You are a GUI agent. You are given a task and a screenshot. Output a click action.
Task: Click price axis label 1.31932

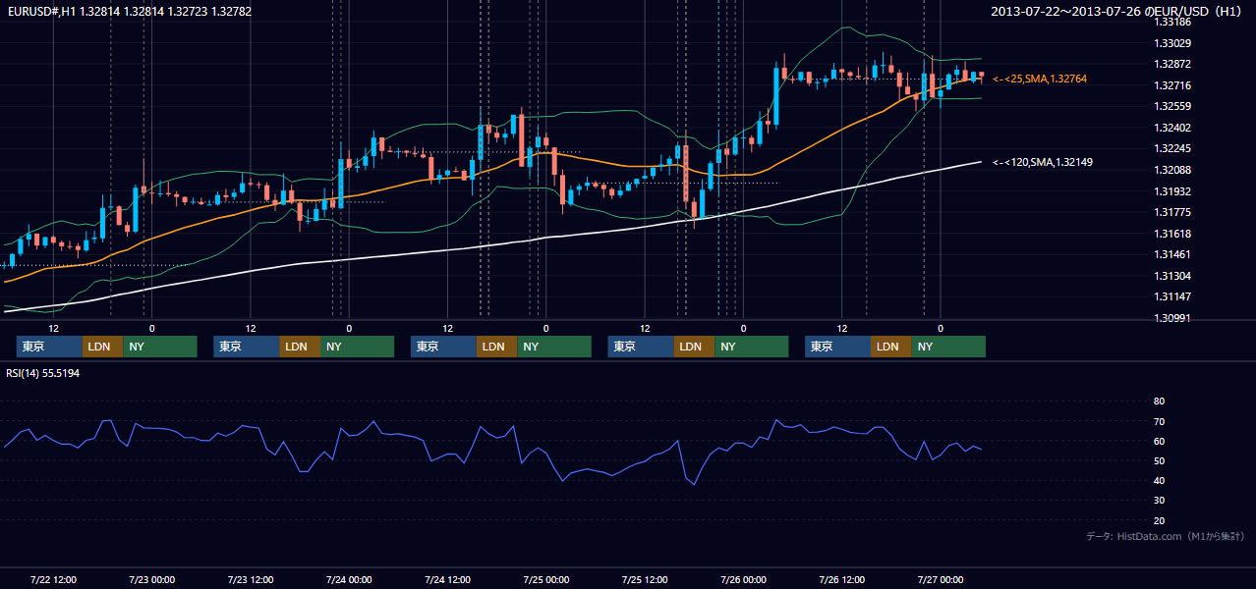[x=1171, y=191]
